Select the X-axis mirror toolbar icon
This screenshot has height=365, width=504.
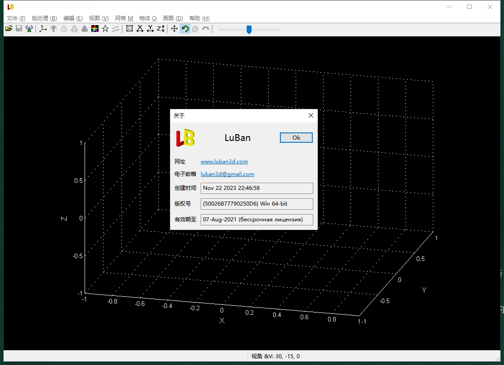point(140,28)
